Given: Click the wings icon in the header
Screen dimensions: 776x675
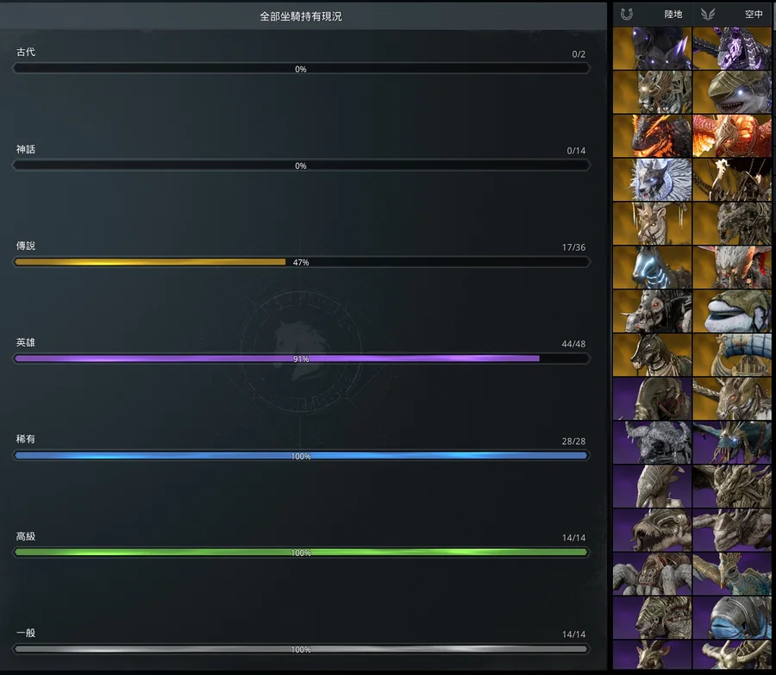Looking at the screenshot, I should 708,14.
